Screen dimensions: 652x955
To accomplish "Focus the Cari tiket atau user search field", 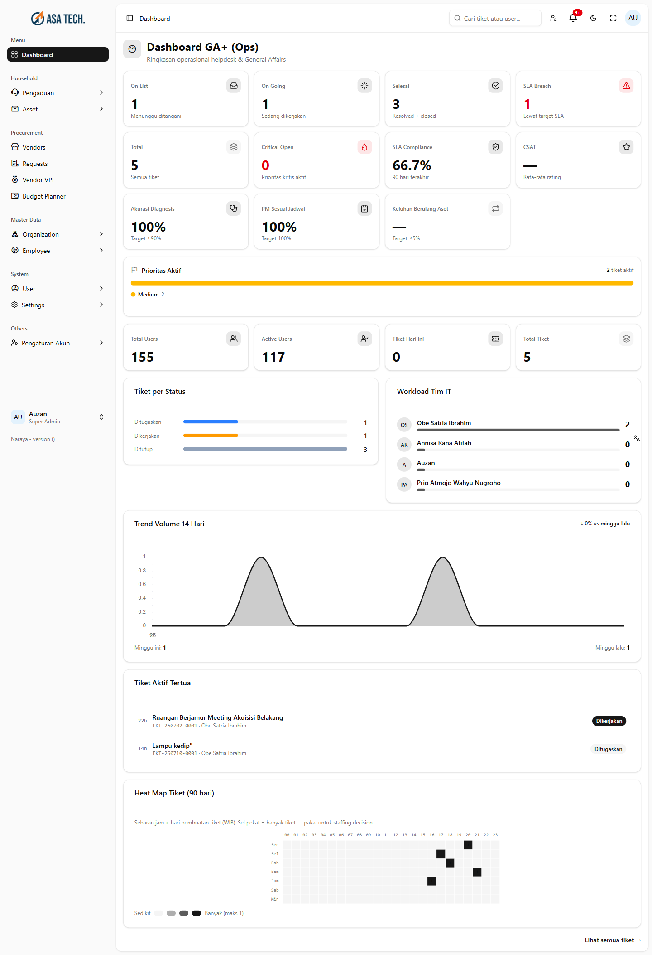I will point(495,19).
